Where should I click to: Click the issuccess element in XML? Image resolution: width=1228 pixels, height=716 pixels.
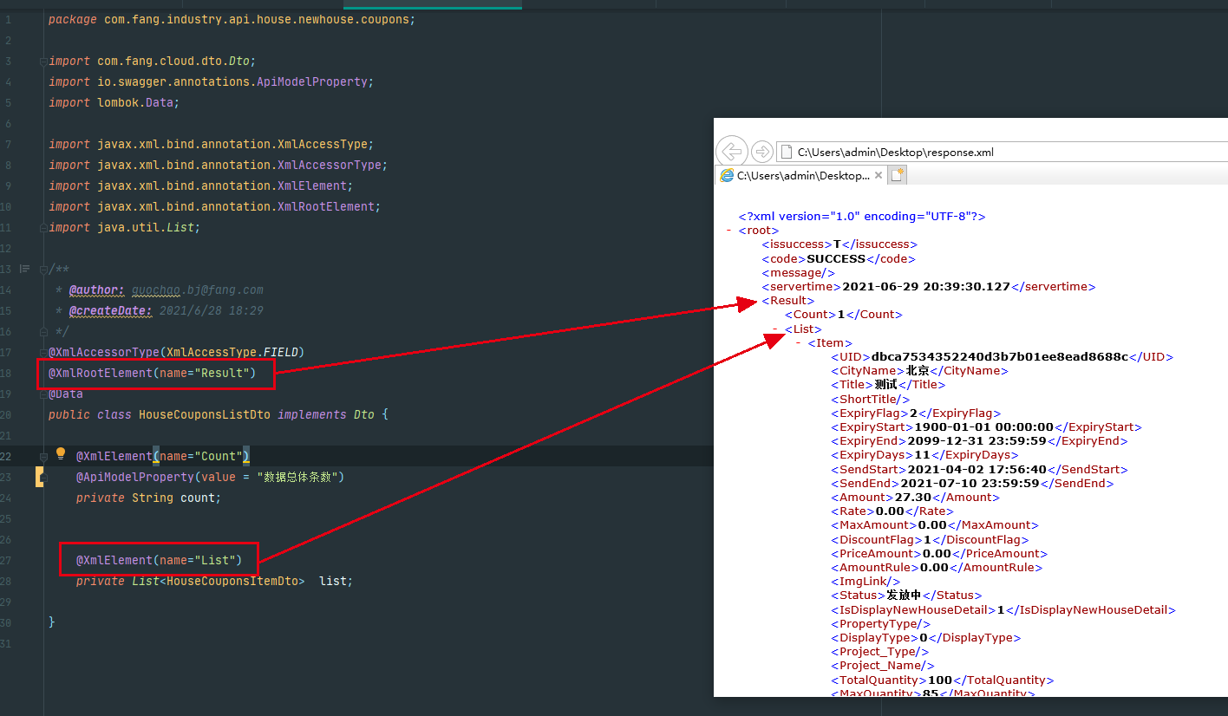[839, 244]
